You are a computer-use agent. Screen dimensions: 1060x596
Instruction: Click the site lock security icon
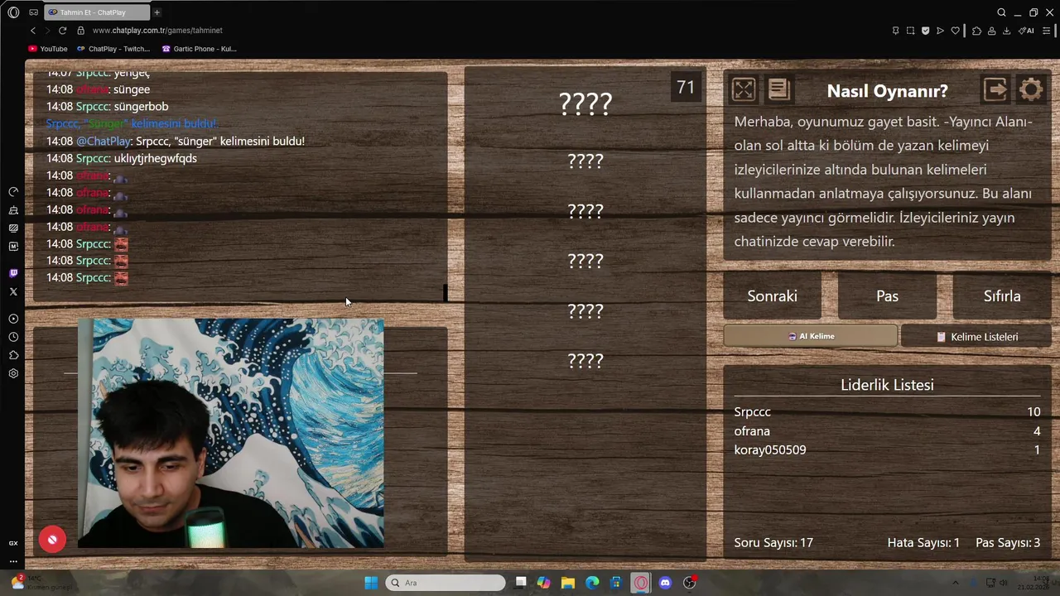[x=80, y=31]
